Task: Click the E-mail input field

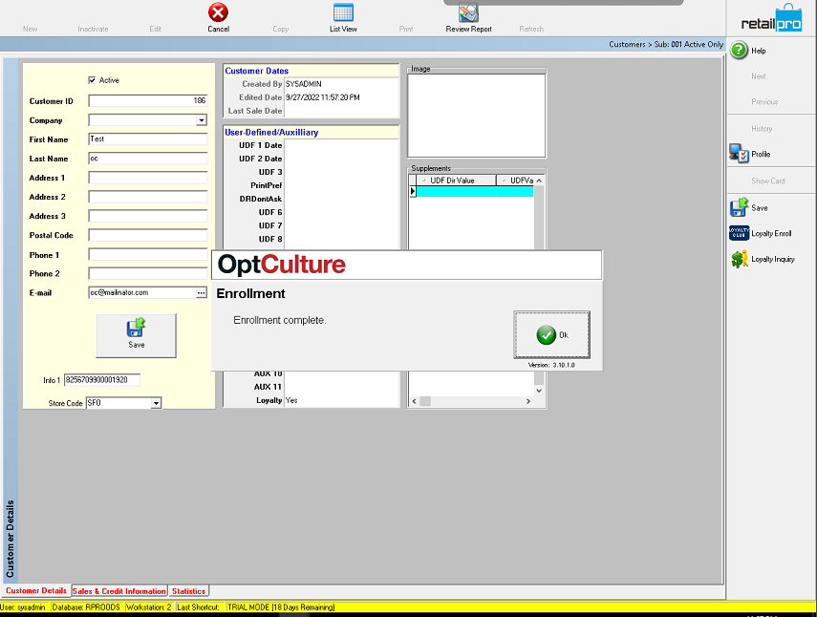Action: point(142,292)
